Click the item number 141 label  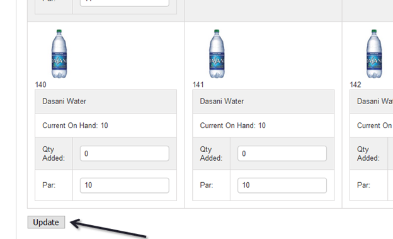198,85
